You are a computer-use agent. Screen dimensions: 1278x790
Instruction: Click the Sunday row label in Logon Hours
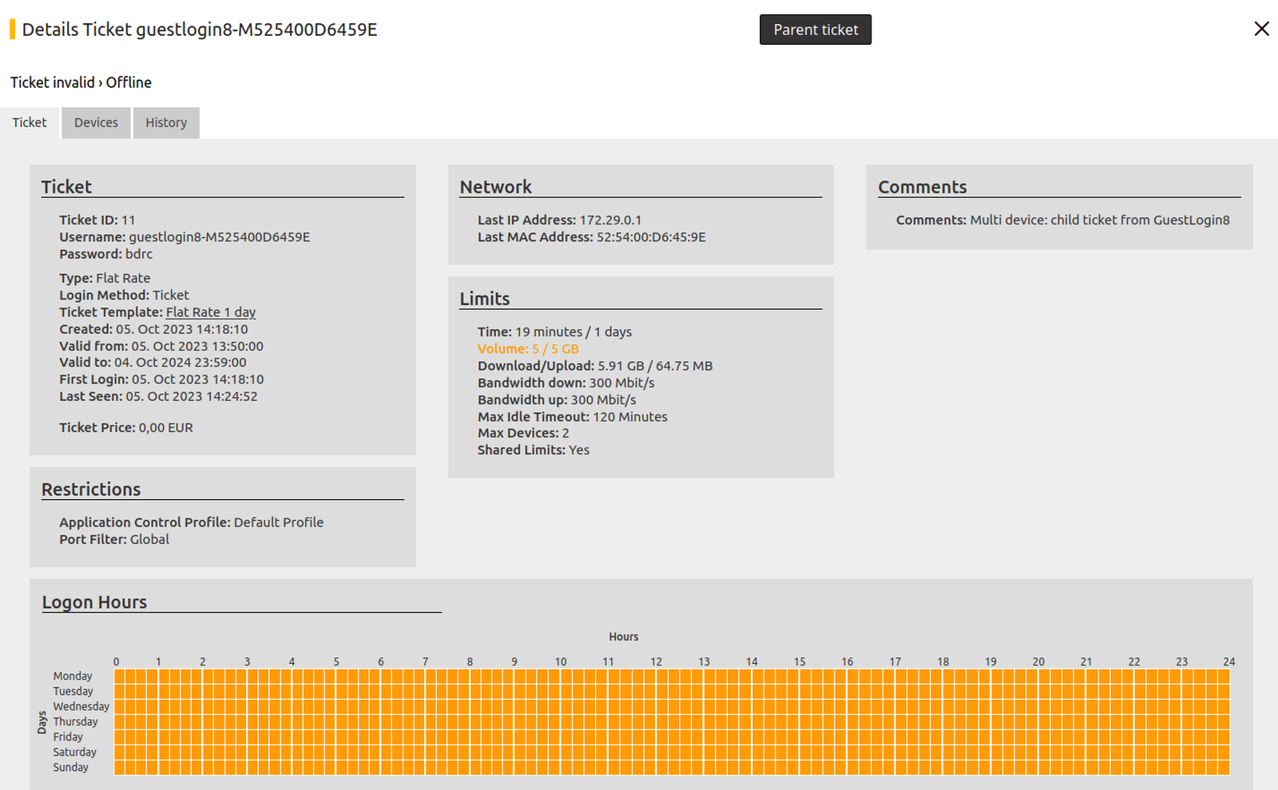tap(71, 768)
